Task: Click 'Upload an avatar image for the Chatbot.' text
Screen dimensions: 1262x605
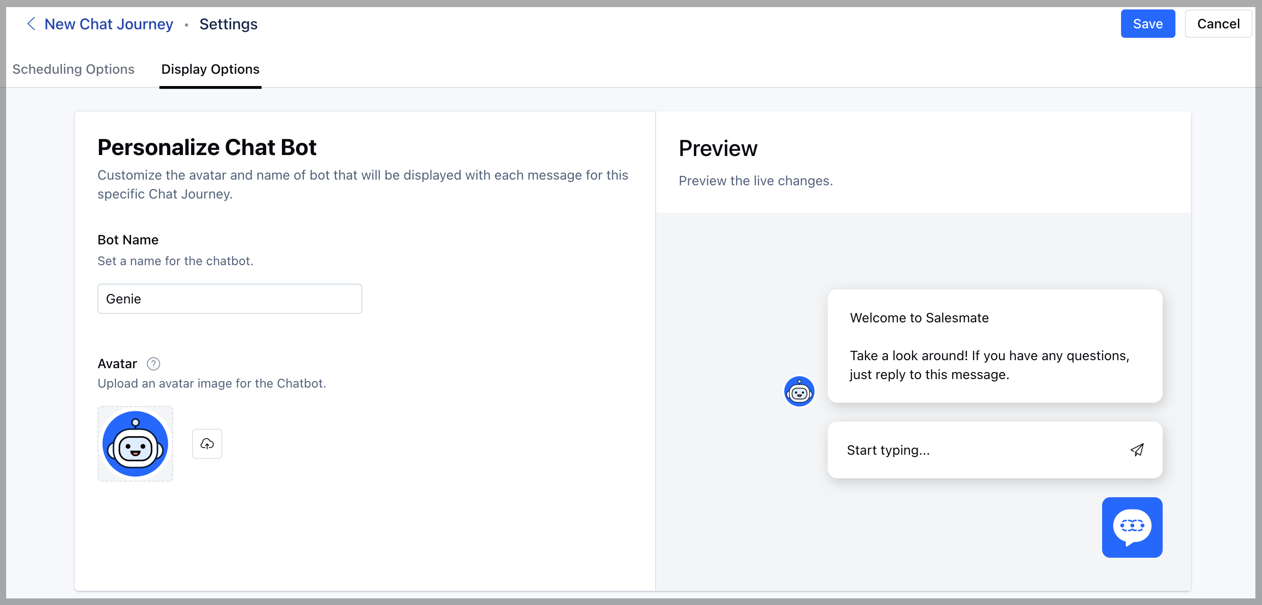Action: (211, 383)
